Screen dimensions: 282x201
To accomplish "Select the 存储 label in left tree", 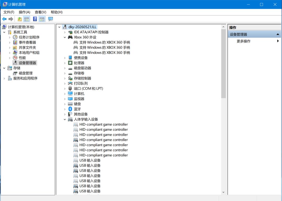I will point(17,68).
